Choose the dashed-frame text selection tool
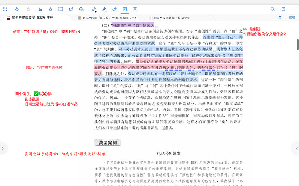The image size is (299, 186). [135, 9]
